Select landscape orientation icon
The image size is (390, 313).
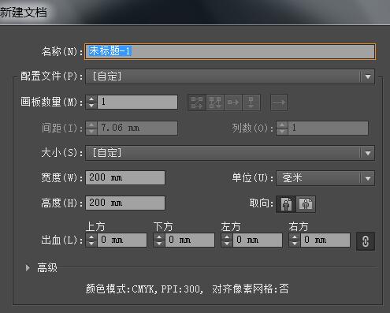306,204
